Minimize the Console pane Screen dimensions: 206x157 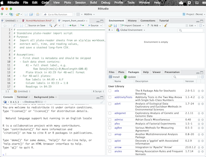(98, 98)
